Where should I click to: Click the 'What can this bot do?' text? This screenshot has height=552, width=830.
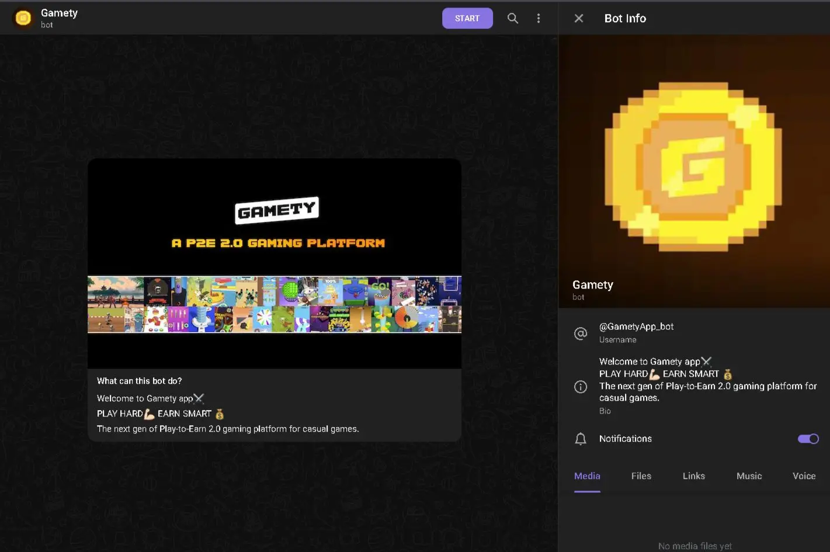139,381
